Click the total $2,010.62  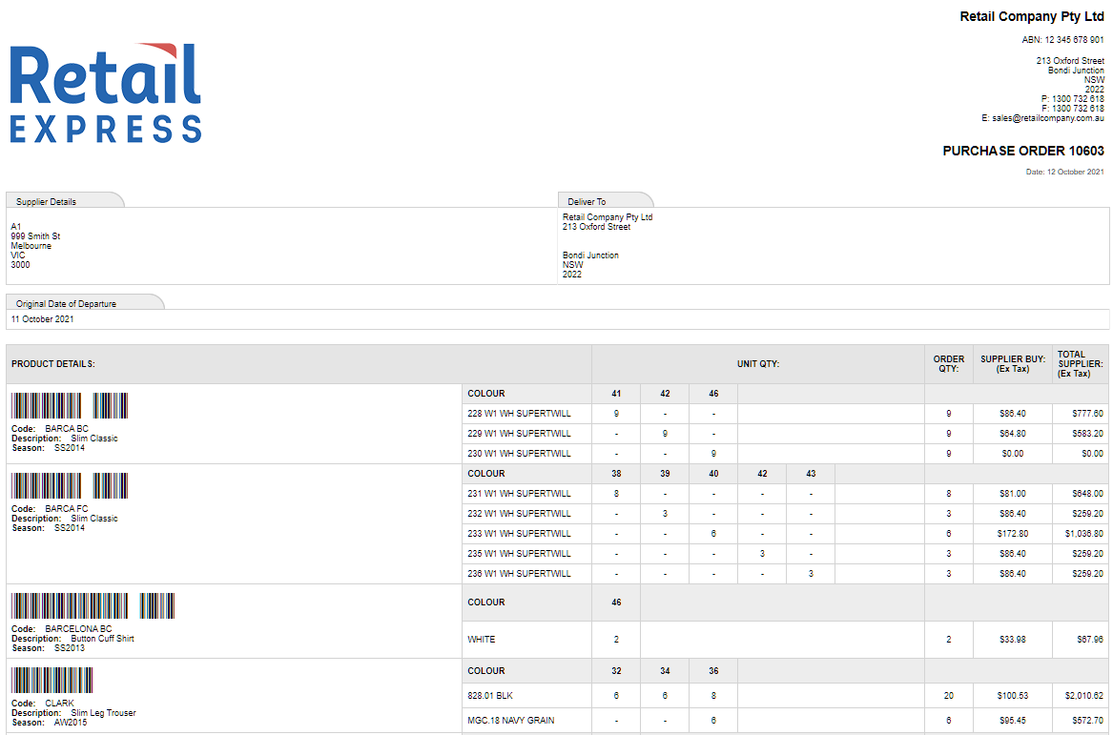coord(1083,695)
